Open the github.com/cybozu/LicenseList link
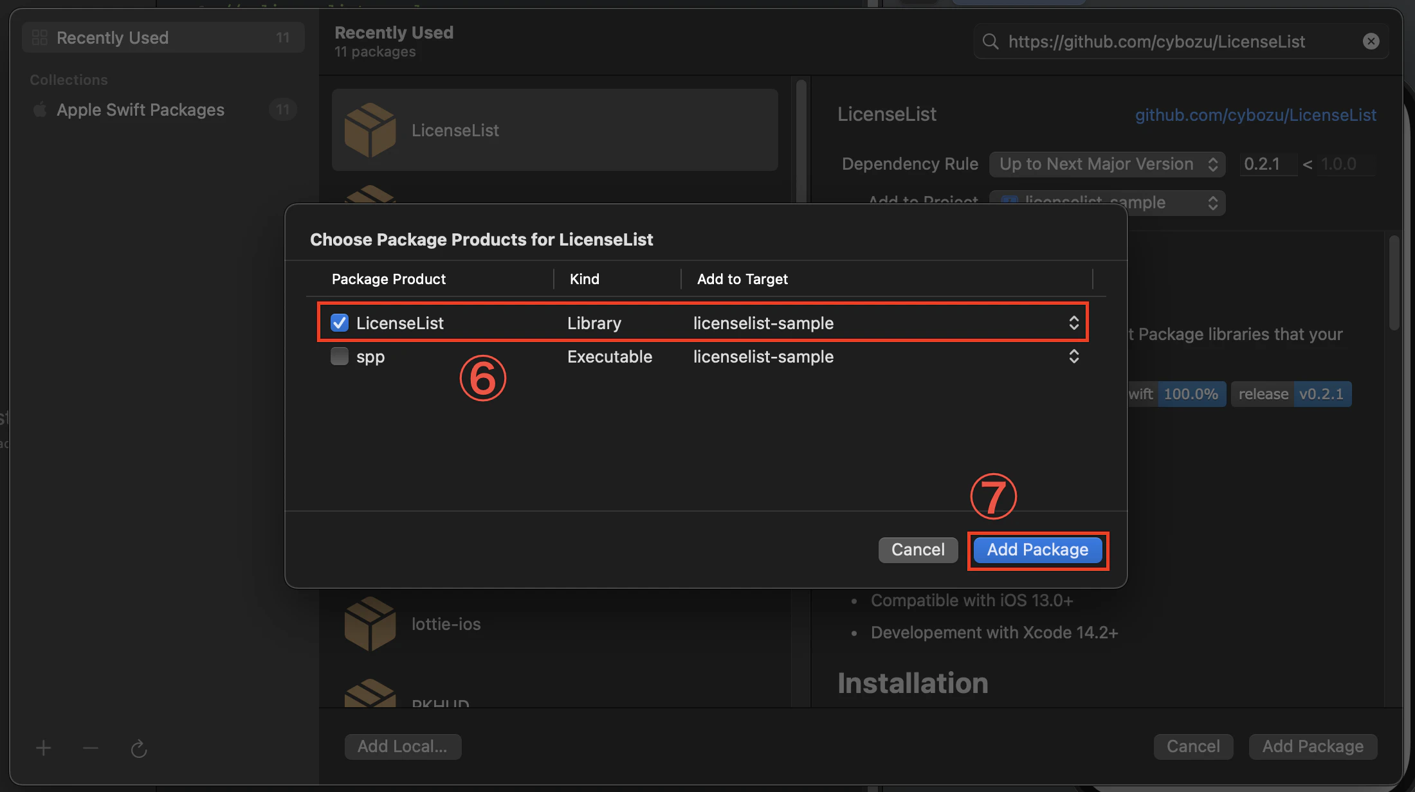 pyautogui.click(x=1255, y=115)
